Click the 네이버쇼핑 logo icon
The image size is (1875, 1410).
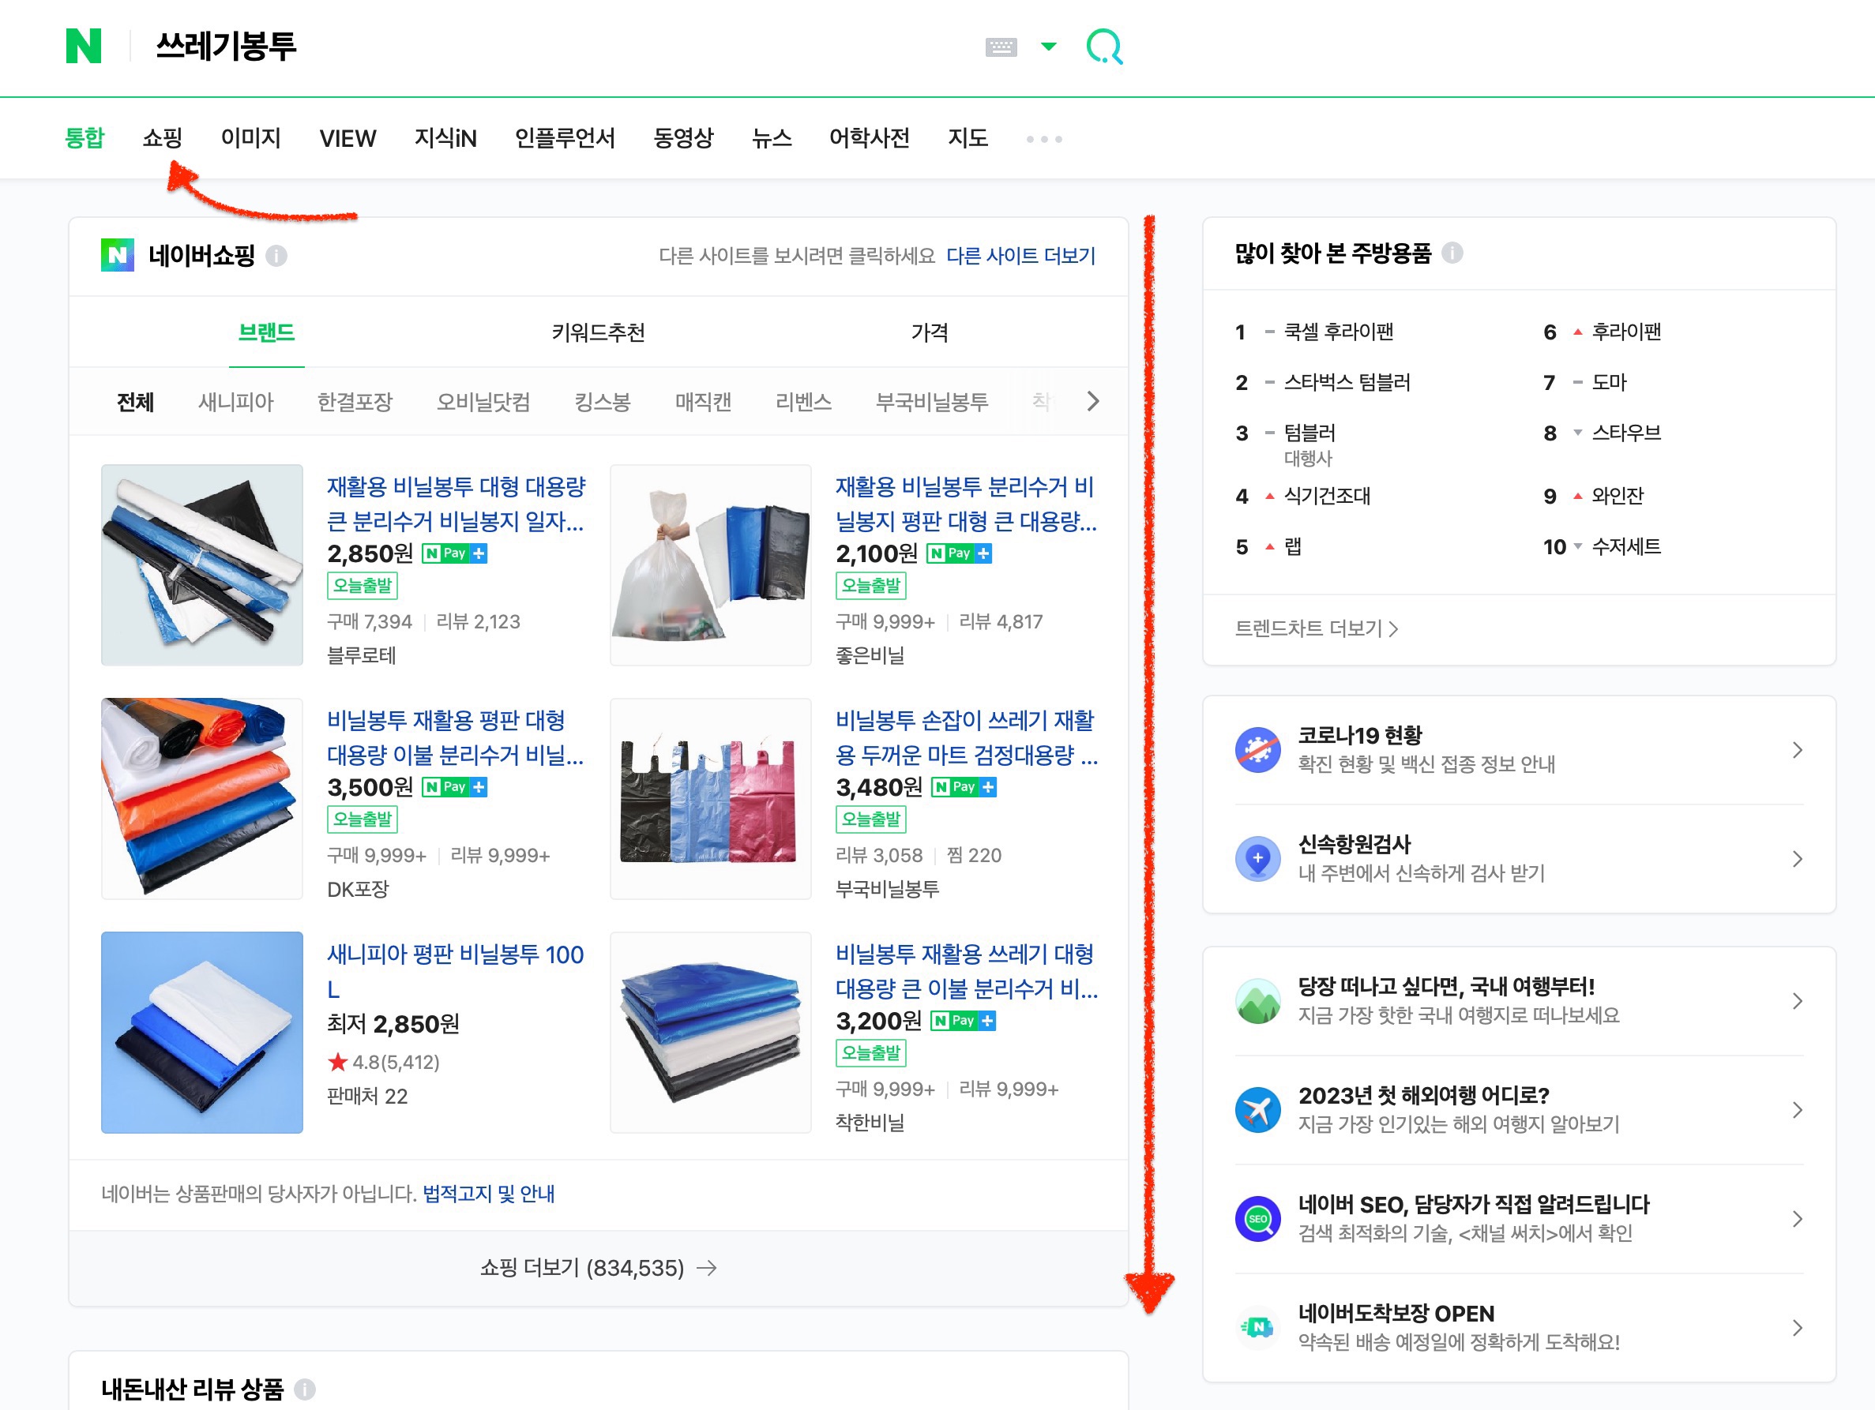coord(117,255)
